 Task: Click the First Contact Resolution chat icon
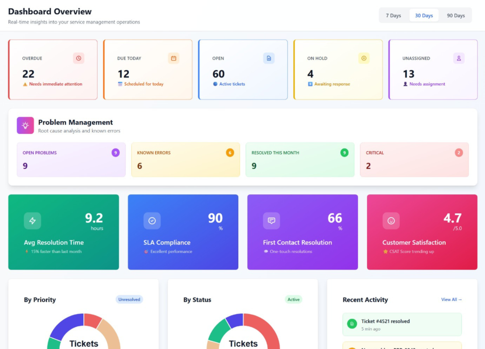271,221
